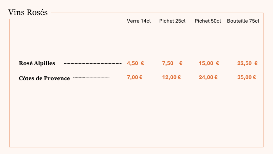The width and height of the screenshot is (273, 154).
Task: Select the 7,00 € glass price
Action: tap(134, 77)
